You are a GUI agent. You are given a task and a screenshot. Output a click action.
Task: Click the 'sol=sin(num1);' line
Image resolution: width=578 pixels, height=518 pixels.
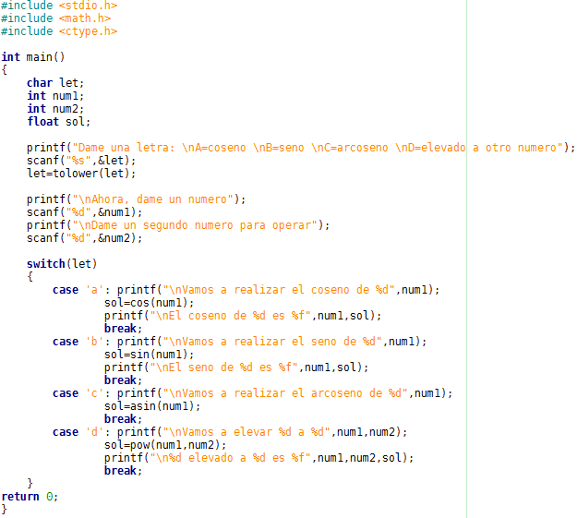pyautogui.click(x=149, y=355)
